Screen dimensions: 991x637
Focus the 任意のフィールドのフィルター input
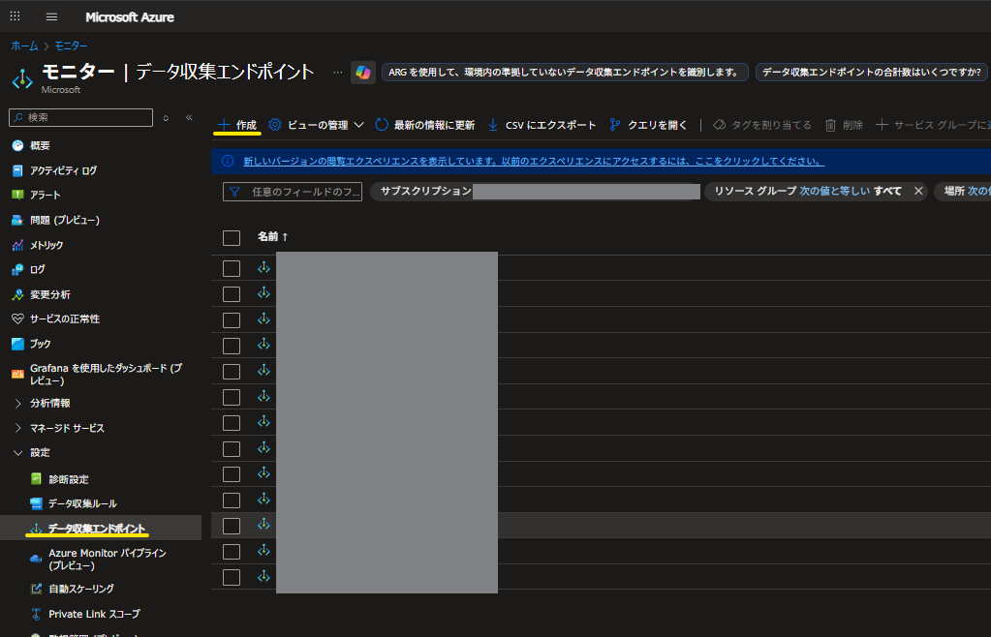[292, 192]
